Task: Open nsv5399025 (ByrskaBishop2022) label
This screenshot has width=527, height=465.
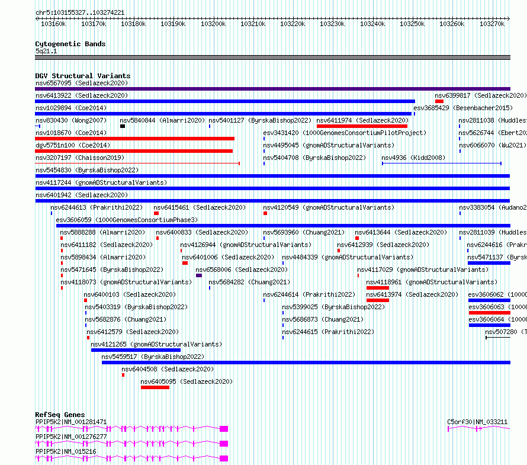Action: 333,307
